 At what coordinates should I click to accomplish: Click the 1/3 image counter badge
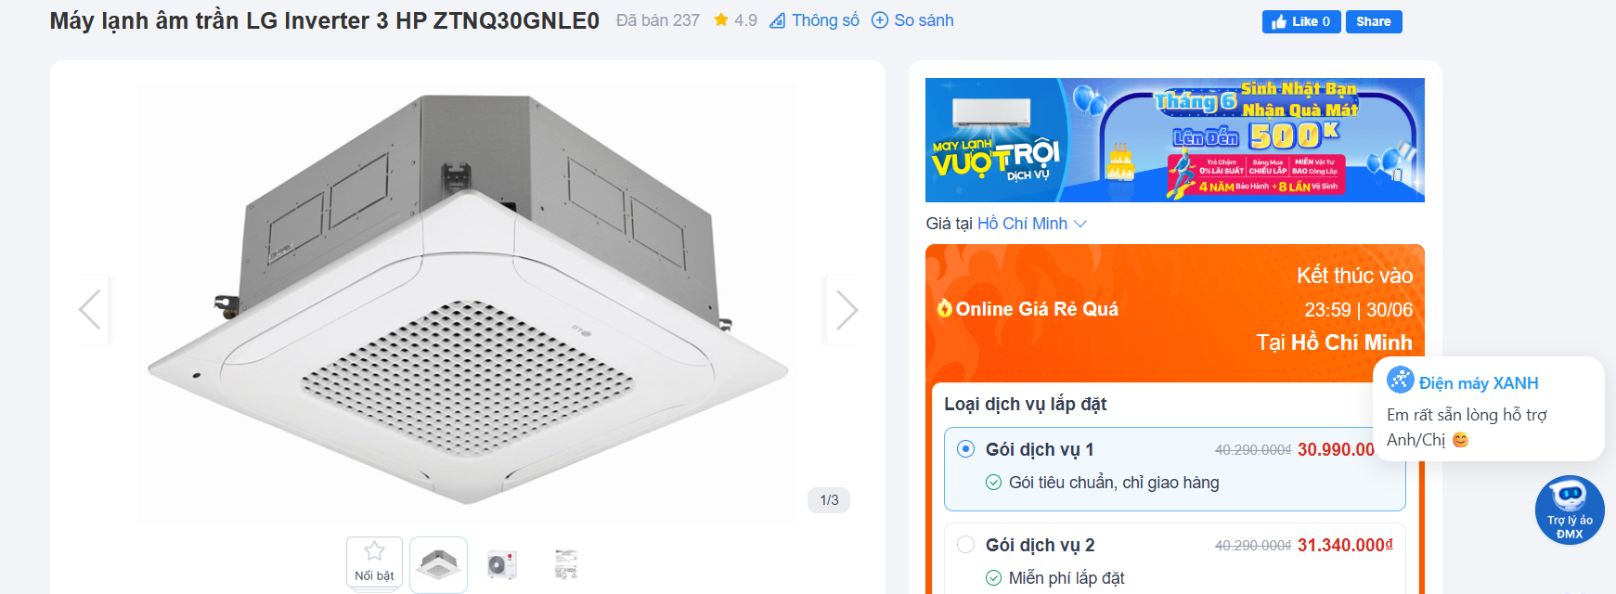(x=829, y=500)
